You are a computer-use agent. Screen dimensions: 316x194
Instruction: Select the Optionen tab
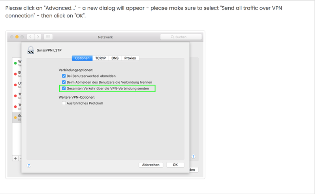(82, 58)
